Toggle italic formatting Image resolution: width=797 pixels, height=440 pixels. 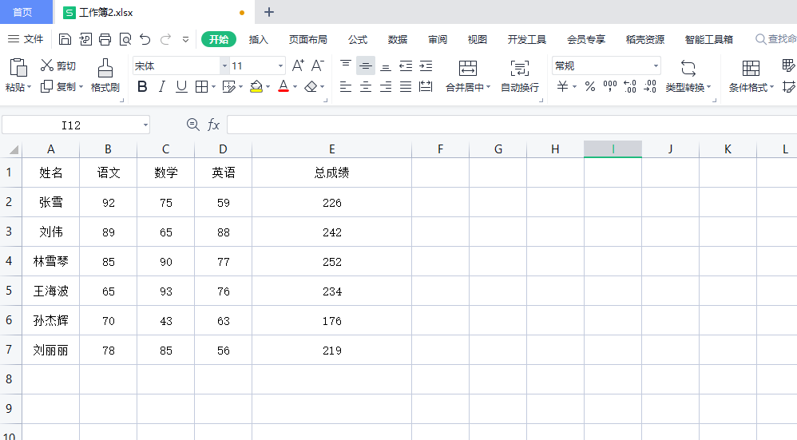162,87
